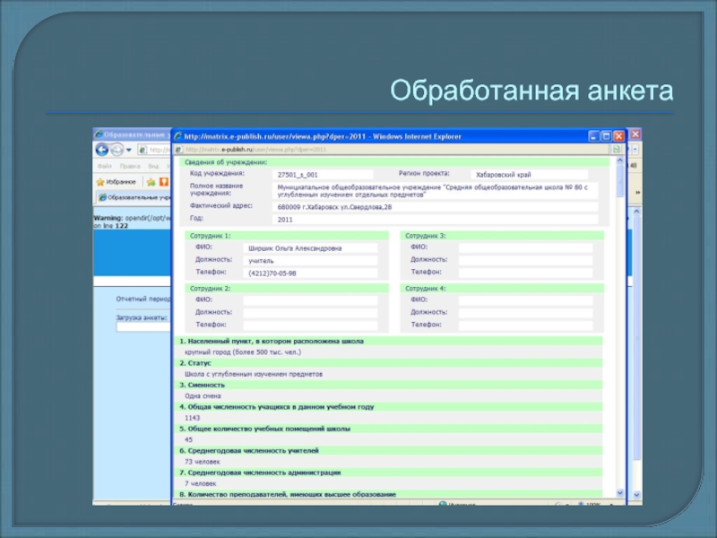
Task: Click the Регион проекта field showing Хабаровский край
Action: click(x=529, y=175)
